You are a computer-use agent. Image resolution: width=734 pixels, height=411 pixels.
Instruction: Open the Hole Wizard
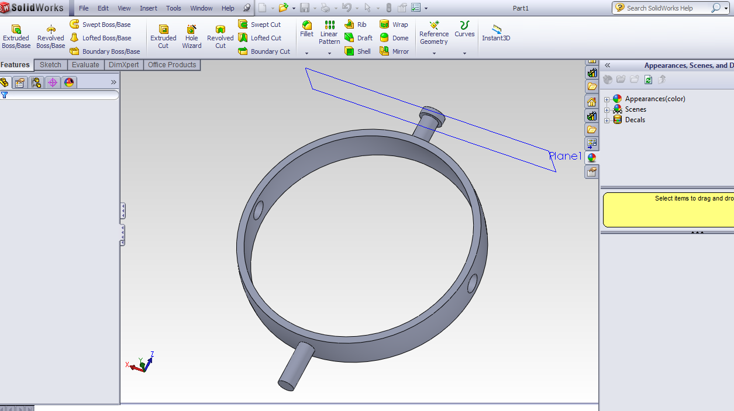coord(192,37)
